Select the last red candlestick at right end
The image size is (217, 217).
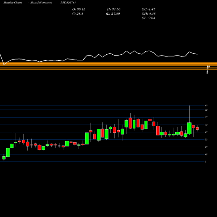197,128
